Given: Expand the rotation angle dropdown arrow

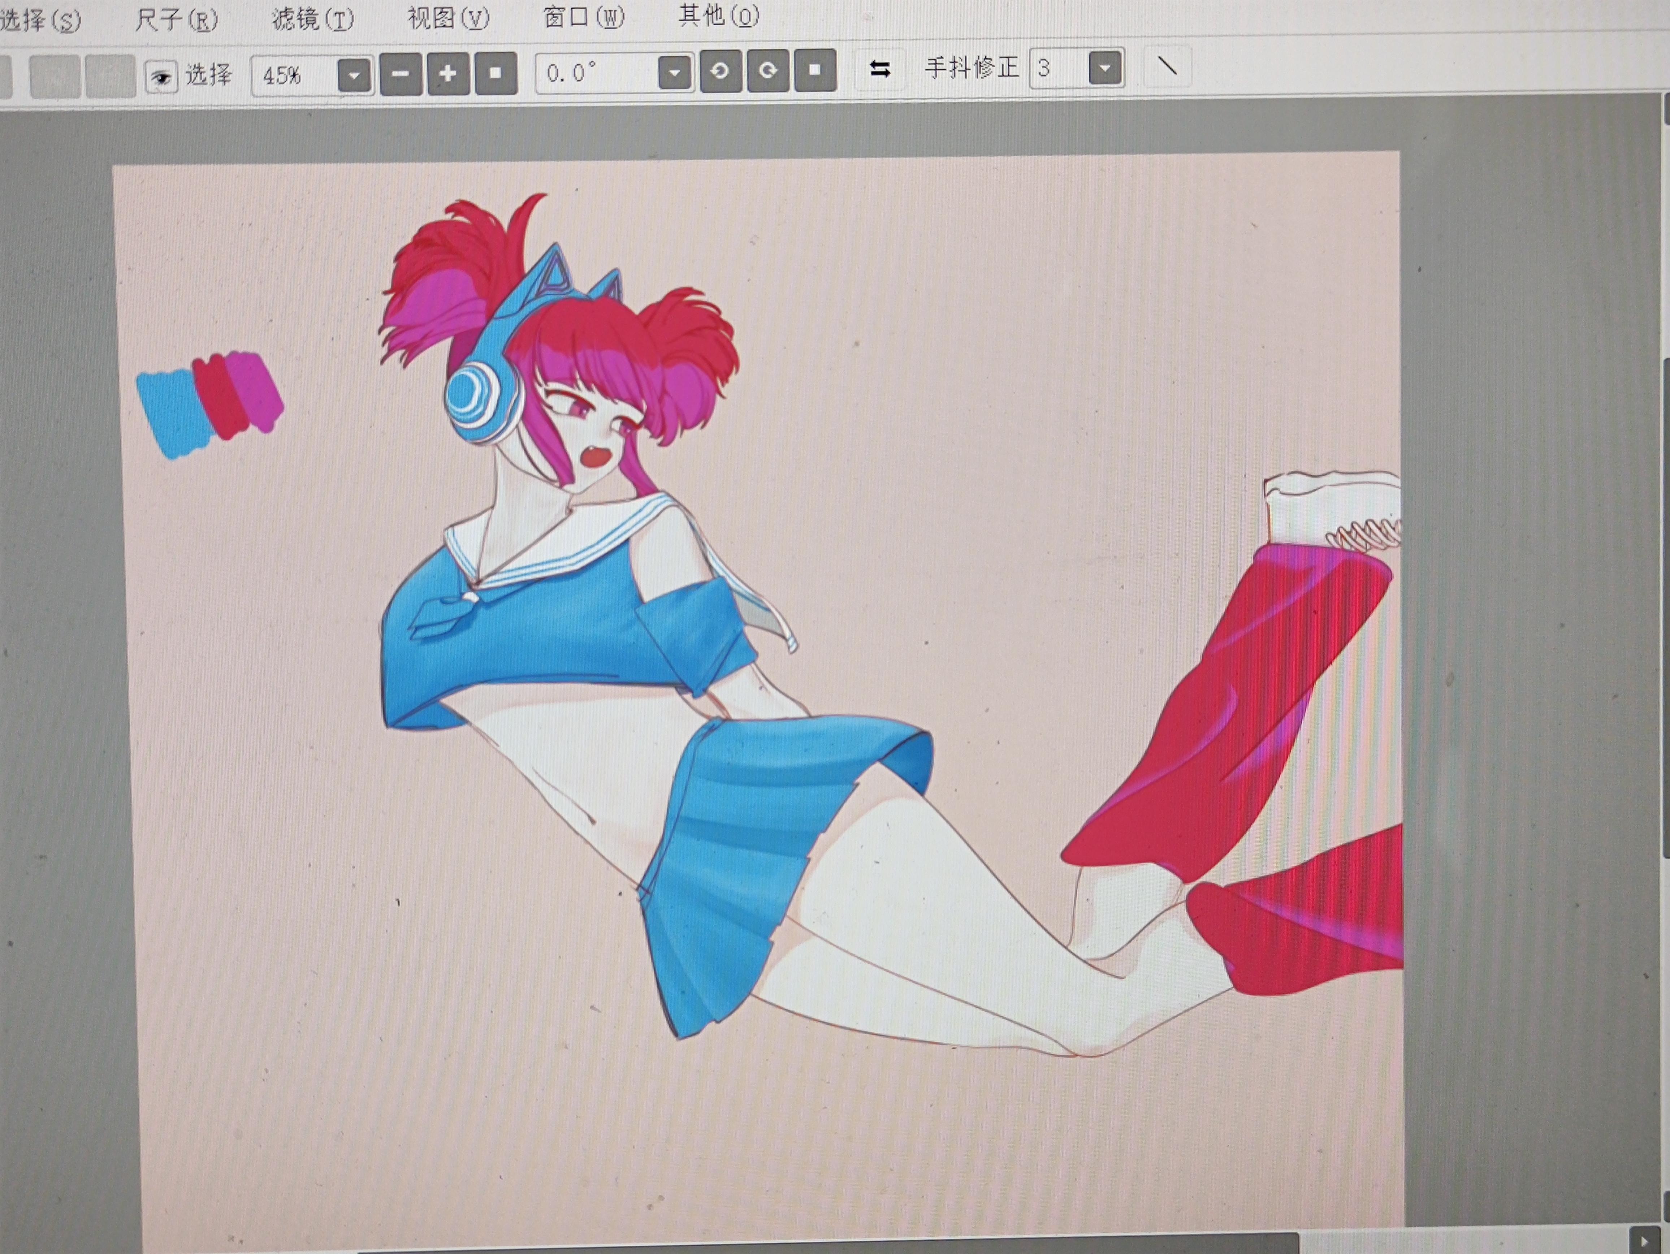Looking at the screenshot, I should 675,73.
